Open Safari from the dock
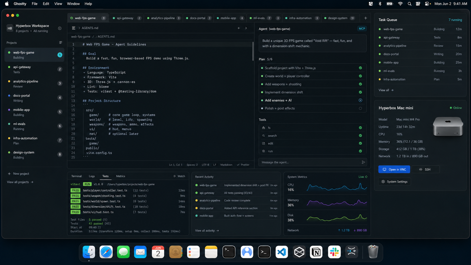471x265 pixels. click(x=106, y=252)
